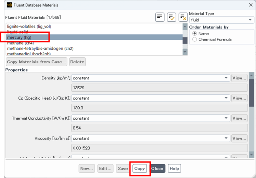Click materials list scroll up arrow
This screenshot has width=256, height=178.
(x=185, y=26)
